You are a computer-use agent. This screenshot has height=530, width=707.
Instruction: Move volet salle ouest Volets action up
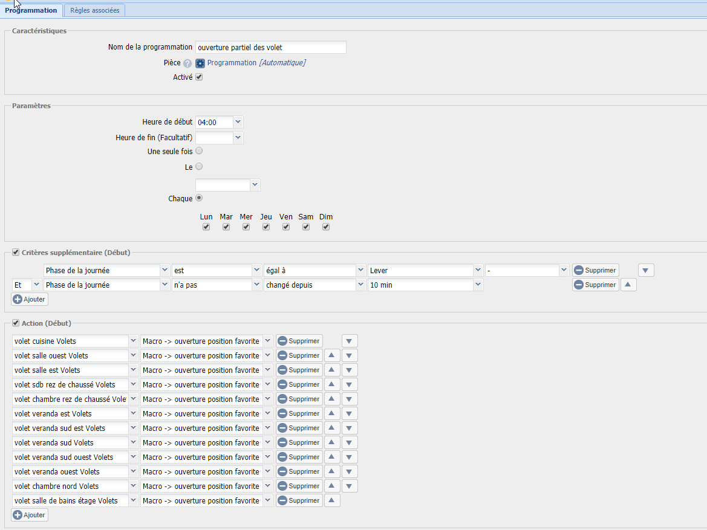pos(332,355)
